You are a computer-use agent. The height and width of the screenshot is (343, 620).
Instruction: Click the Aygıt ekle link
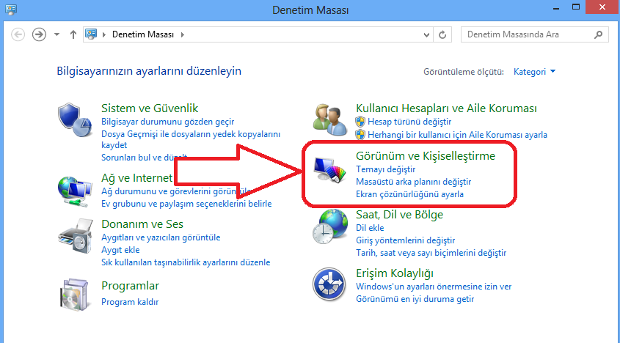pos(120,250)
